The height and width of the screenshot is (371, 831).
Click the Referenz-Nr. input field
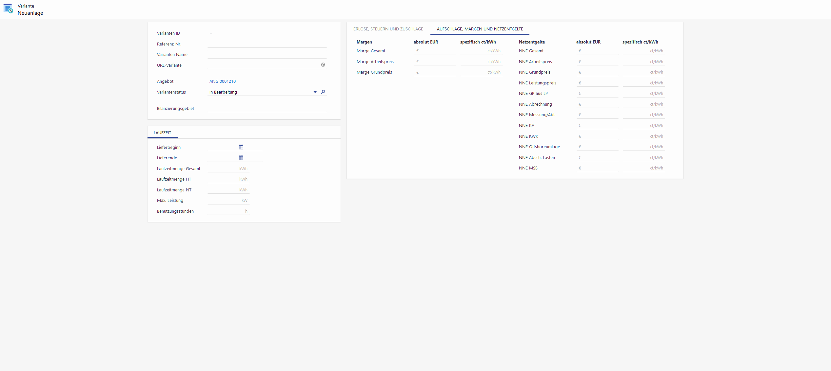(267, 44)
